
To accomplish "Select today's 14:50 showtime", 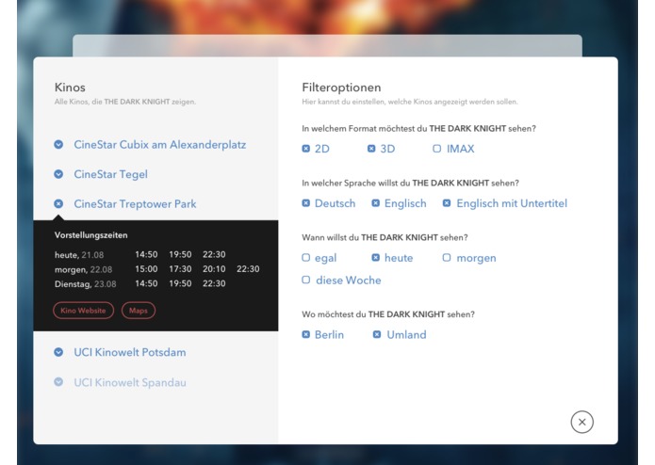I will click(146, 254).
